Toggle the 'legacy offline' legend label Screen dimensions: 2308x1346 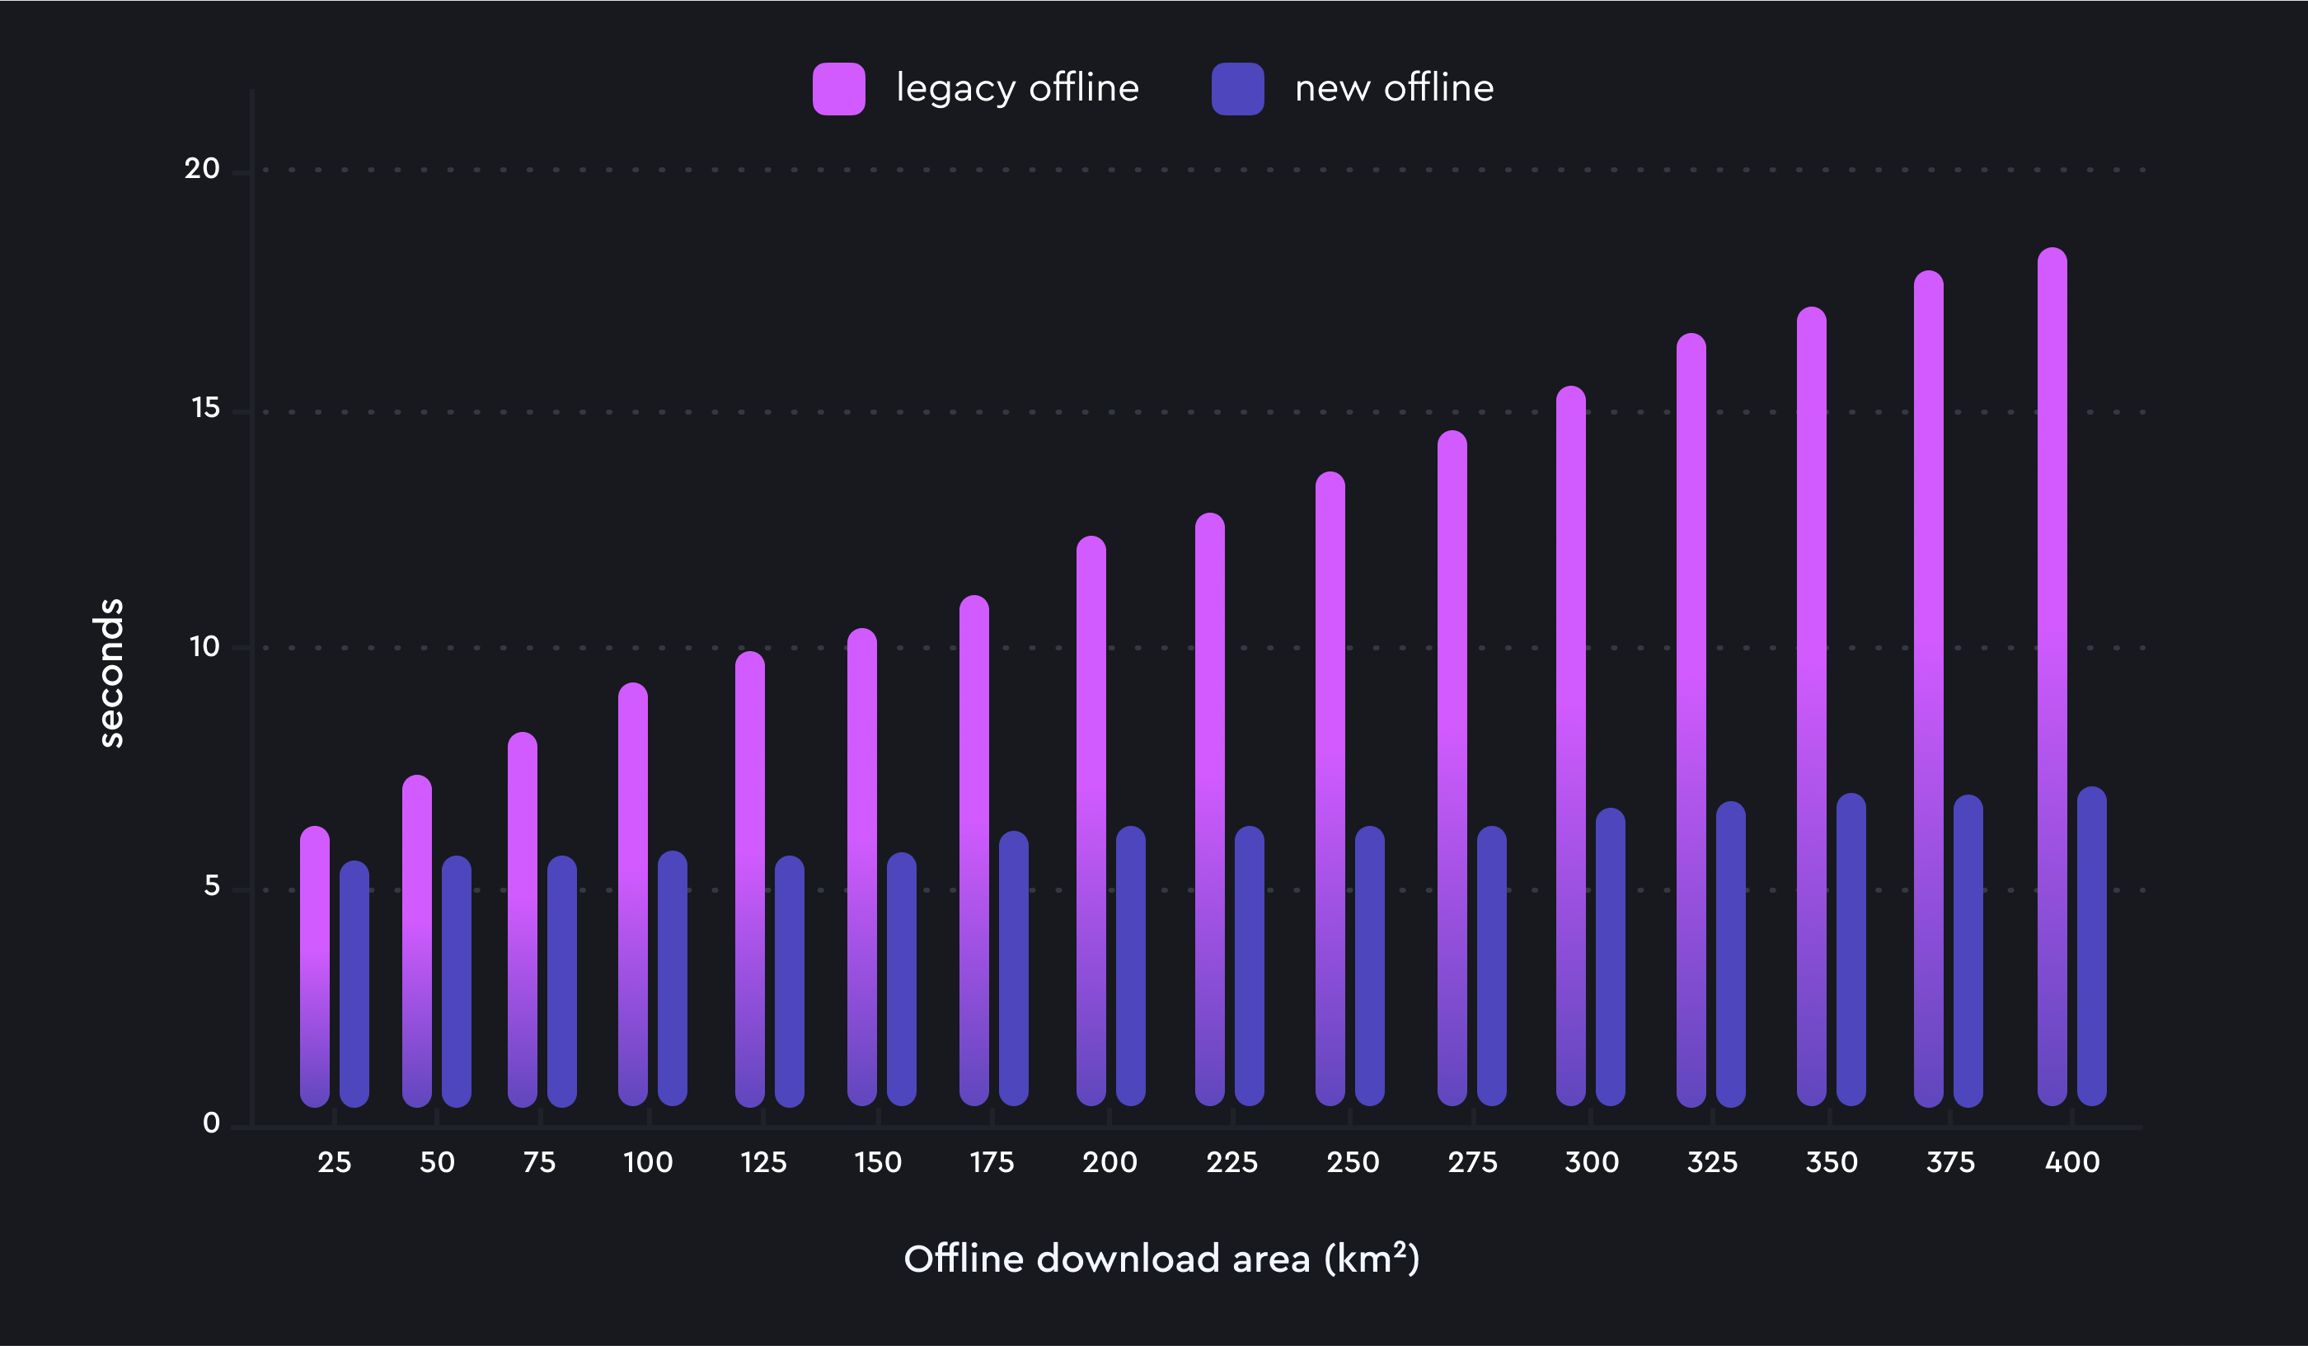pos(1017,89)
